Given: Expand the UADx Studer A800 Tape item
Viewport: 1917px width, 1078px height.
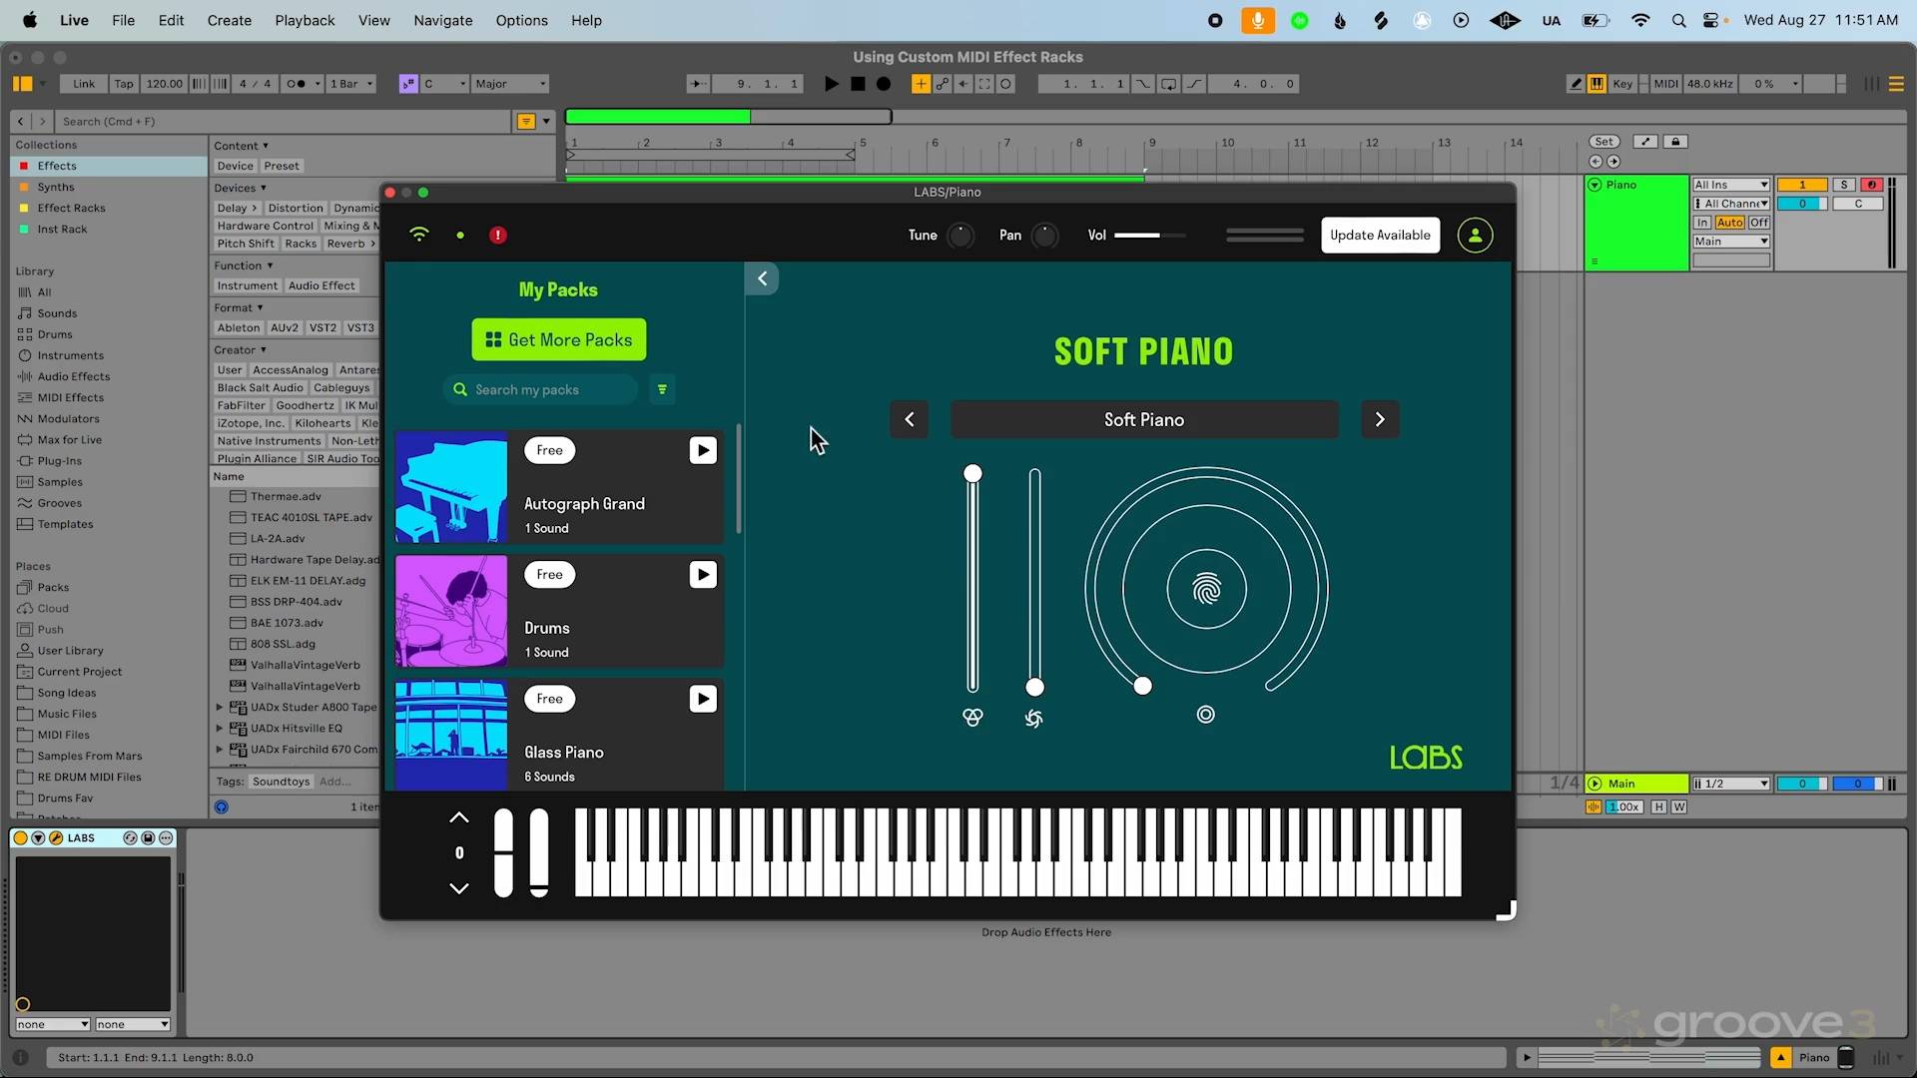Looking at the screenshot, I should click(220, 708).
